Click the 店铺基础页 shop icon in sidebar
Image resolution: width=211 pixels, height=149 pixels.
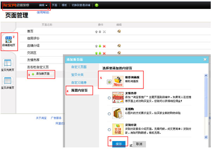pos(8,39)
